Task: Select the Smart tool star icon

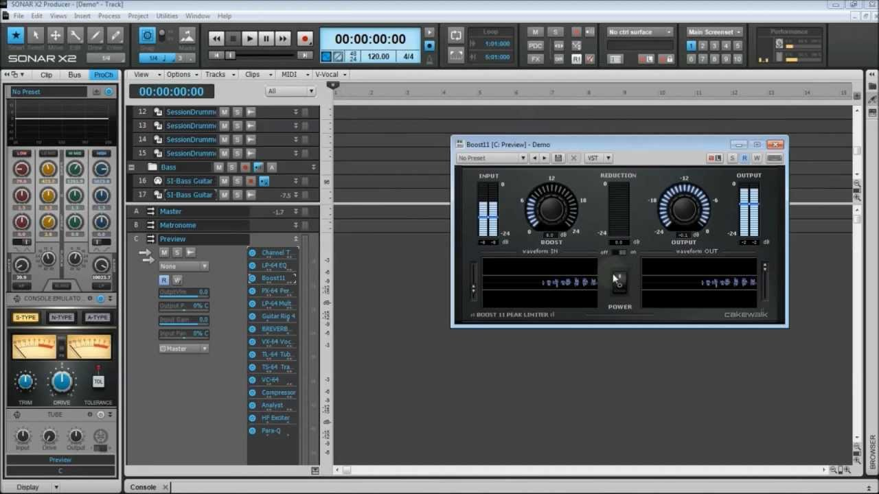Action: 16,36
